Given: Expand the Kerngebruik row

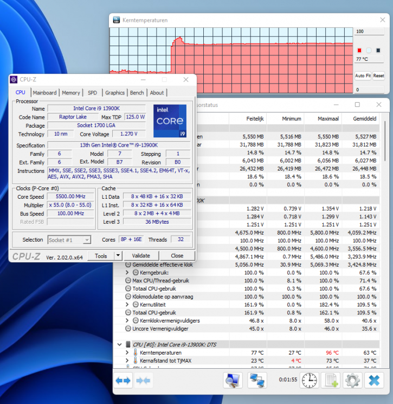Looking at the screenshot, I should tap(127, 273).
